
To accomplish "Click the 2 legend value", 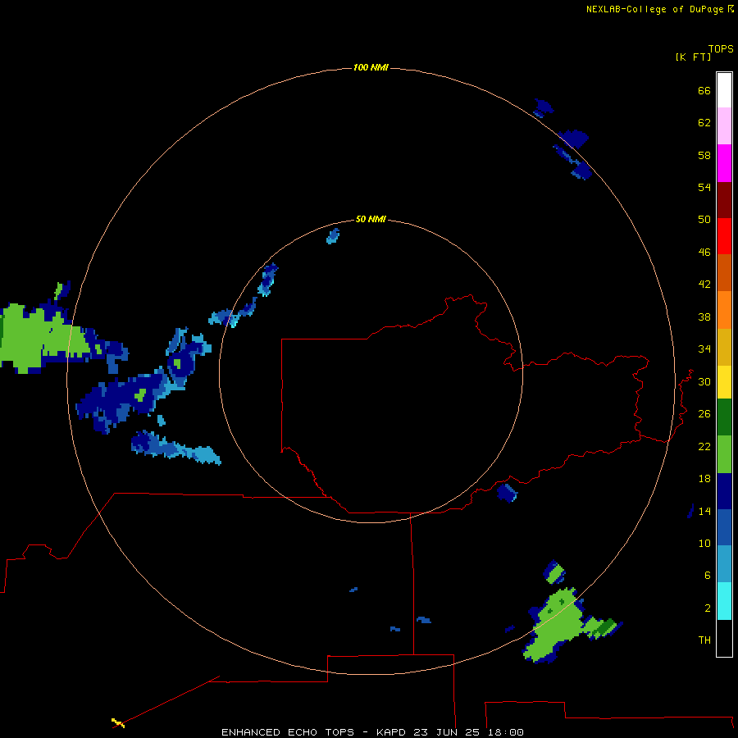I will click(708, 608).
